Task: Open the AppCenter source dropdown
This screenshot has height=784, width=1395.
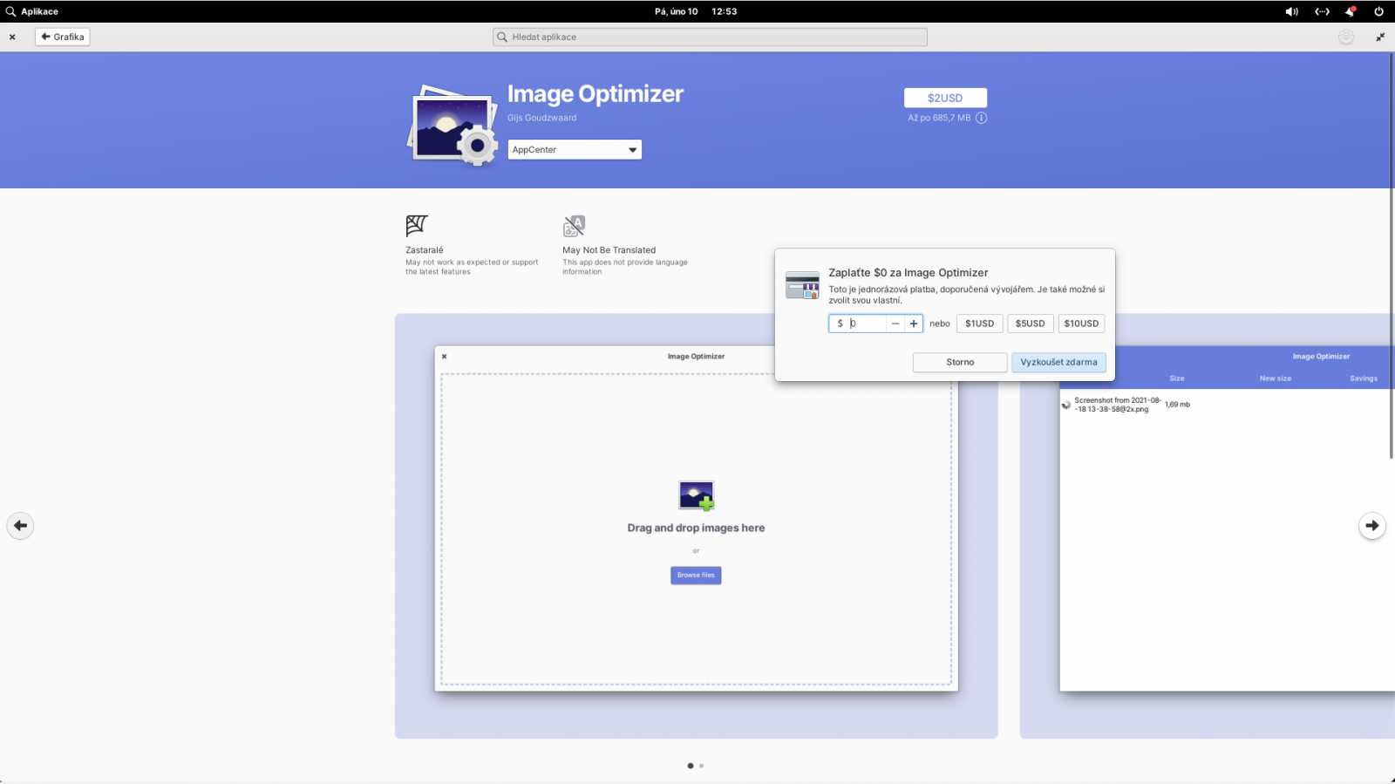Action: coord(575,149)
